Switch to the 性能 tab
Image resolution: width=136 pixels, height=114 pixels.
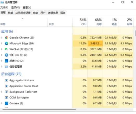click(11, 13)
